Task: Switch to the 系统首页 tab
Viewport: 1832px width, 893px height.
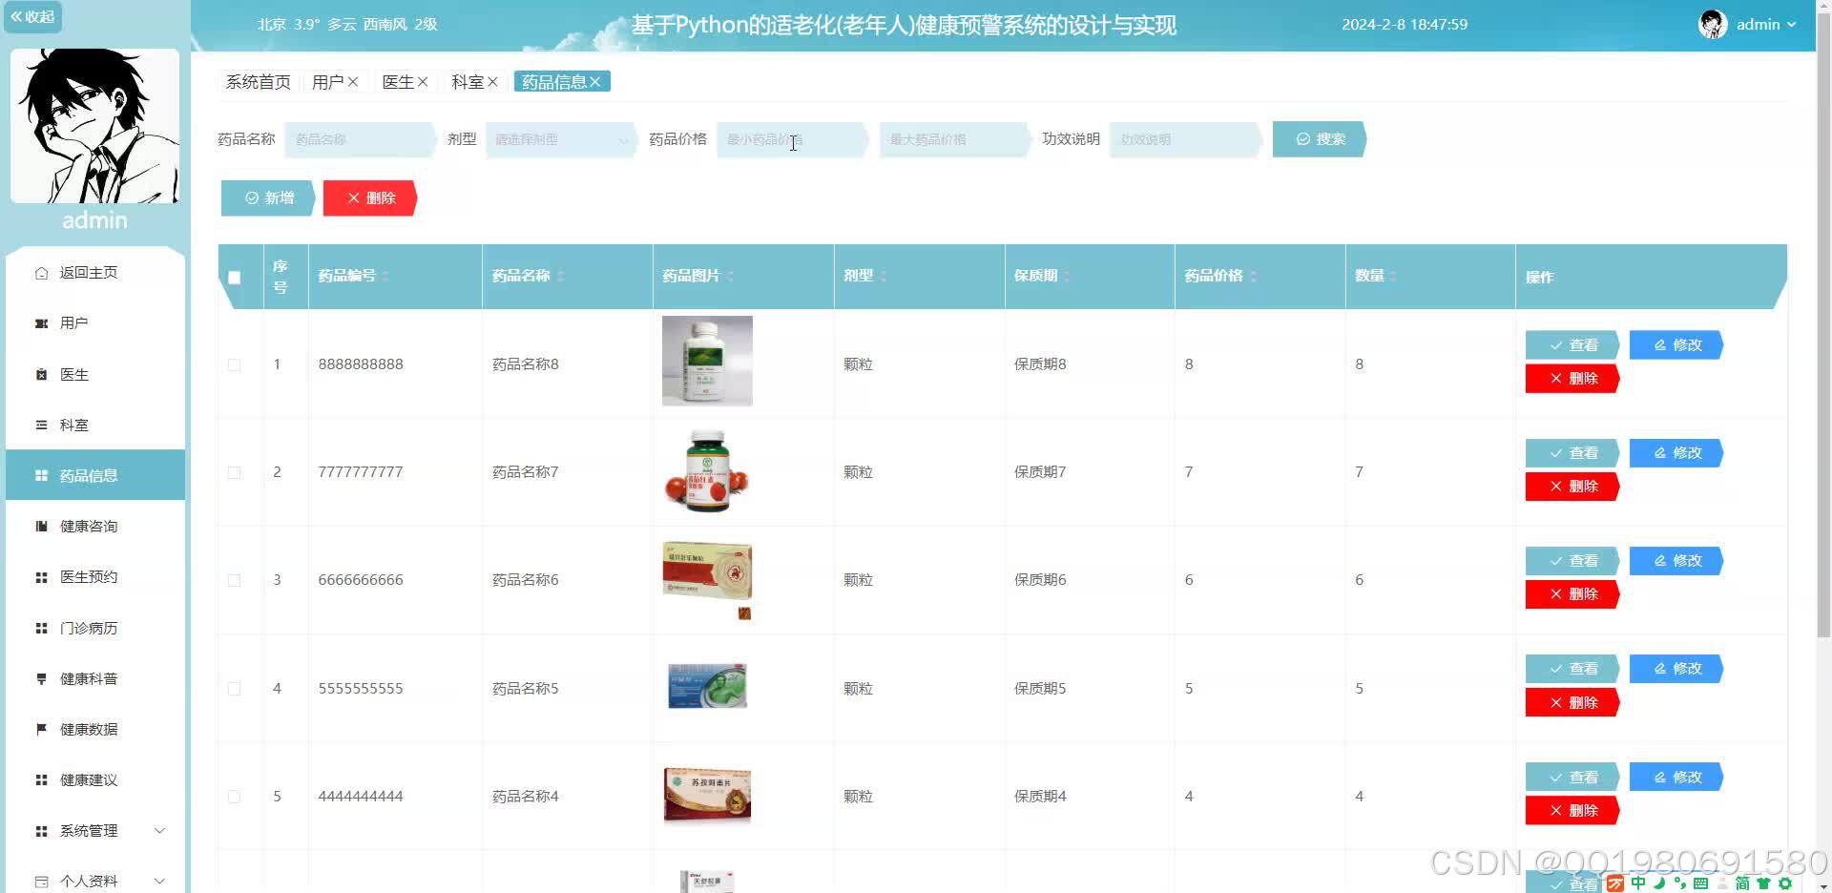Action: [x=256, y=81]
